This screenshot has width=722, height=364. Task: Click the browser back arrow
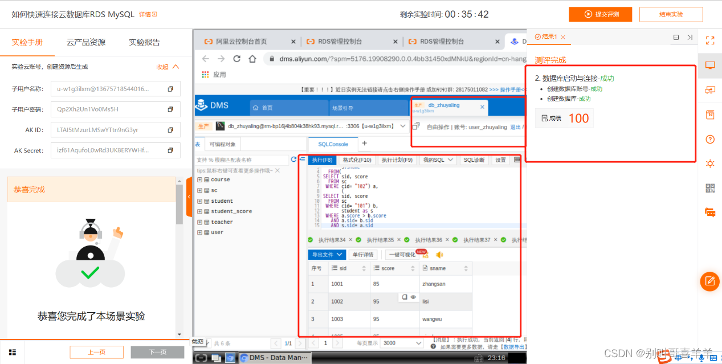tap(206, 59)
